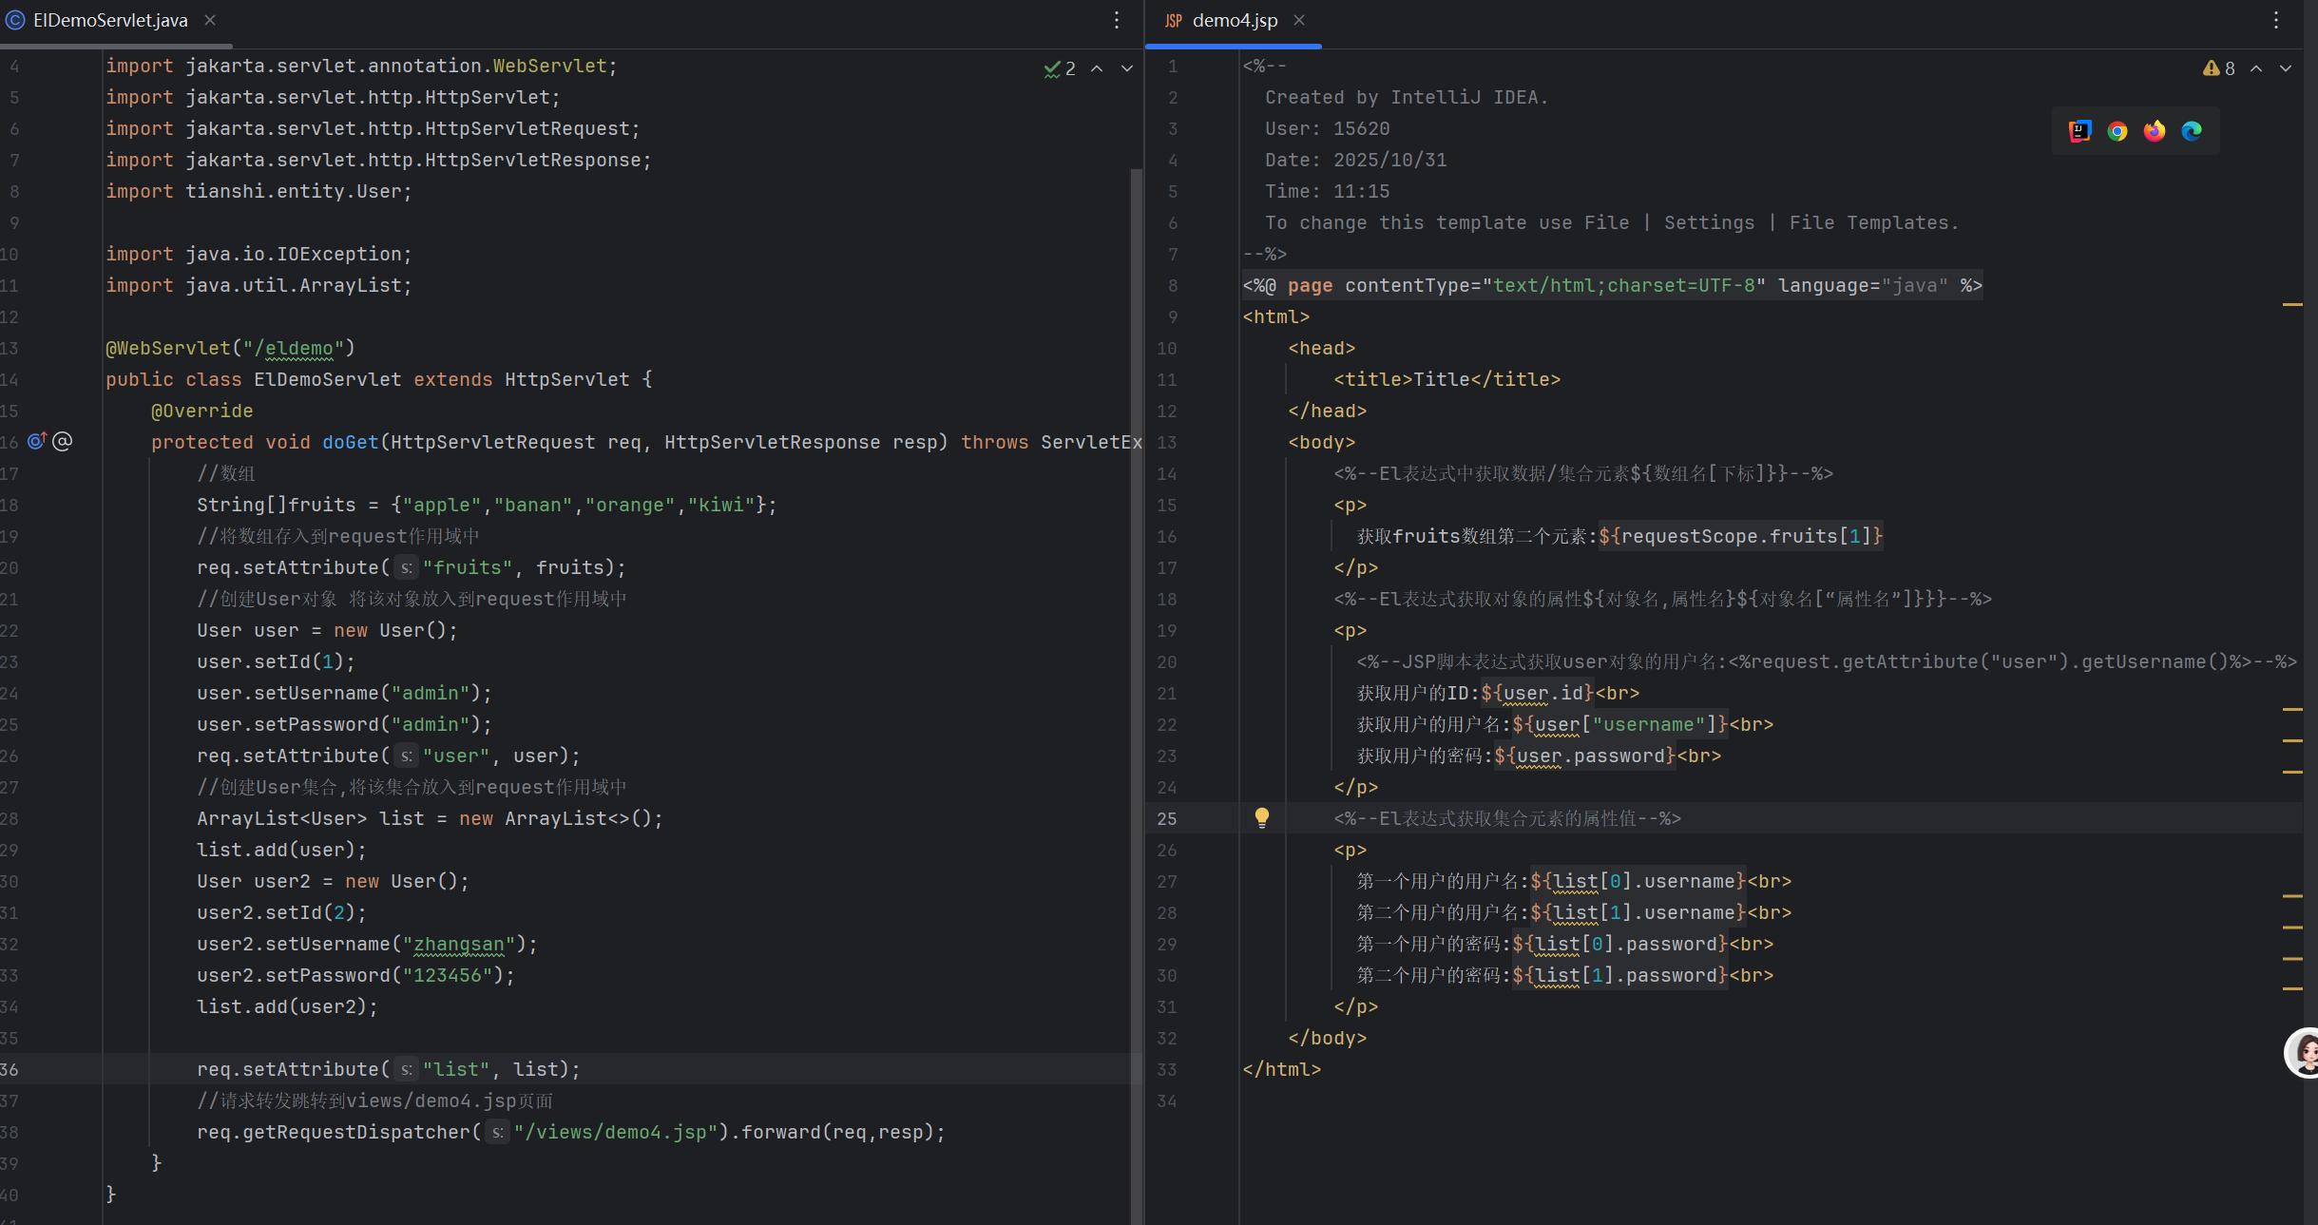Jump to next issue in ElDemoServlet editor
Screen dimensions: 2318x1225
tap(1127, 68)
